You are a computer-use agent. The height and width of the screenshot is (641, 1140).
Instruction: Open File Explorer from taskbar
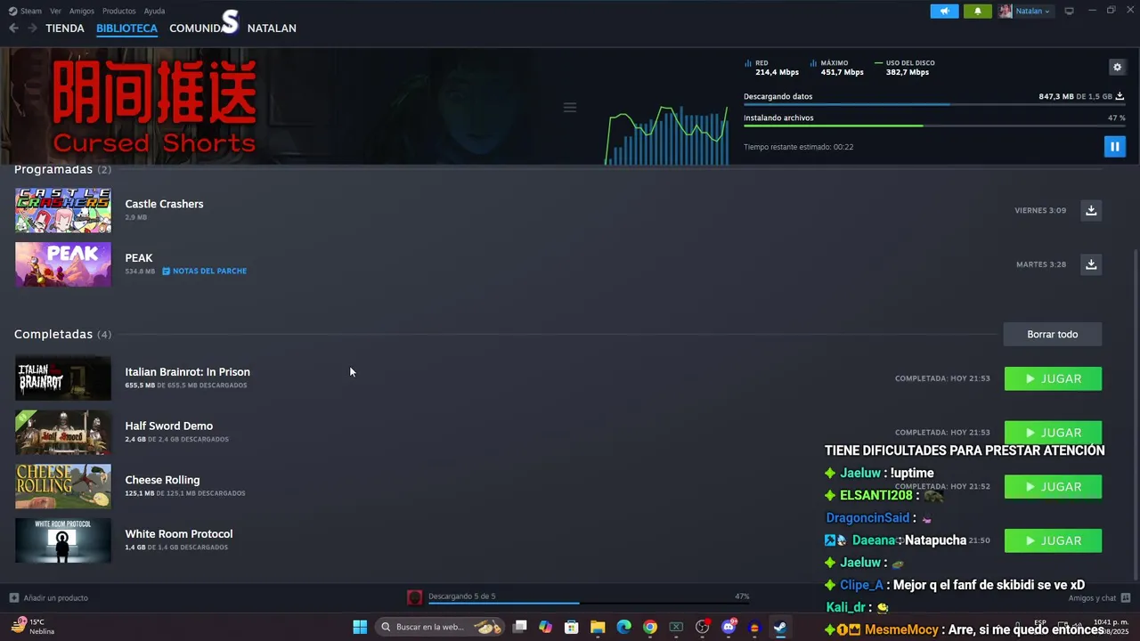(598, 627)
